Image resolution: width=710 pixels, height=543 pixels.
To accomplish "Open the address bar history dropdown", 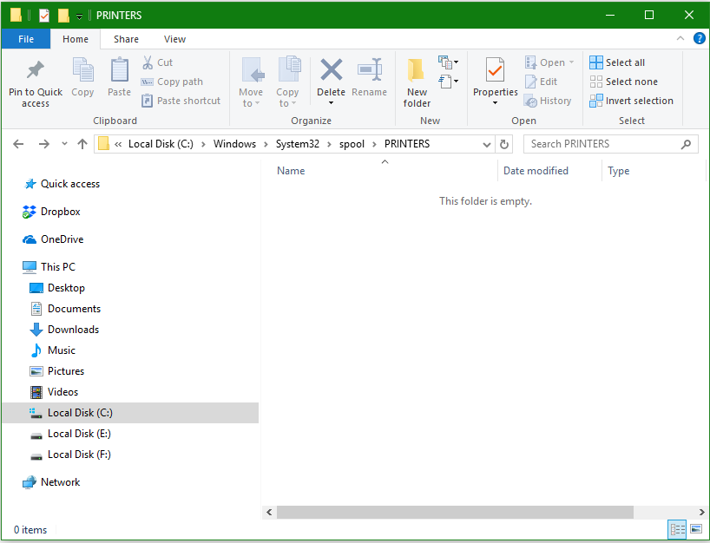I will point(486,144).
